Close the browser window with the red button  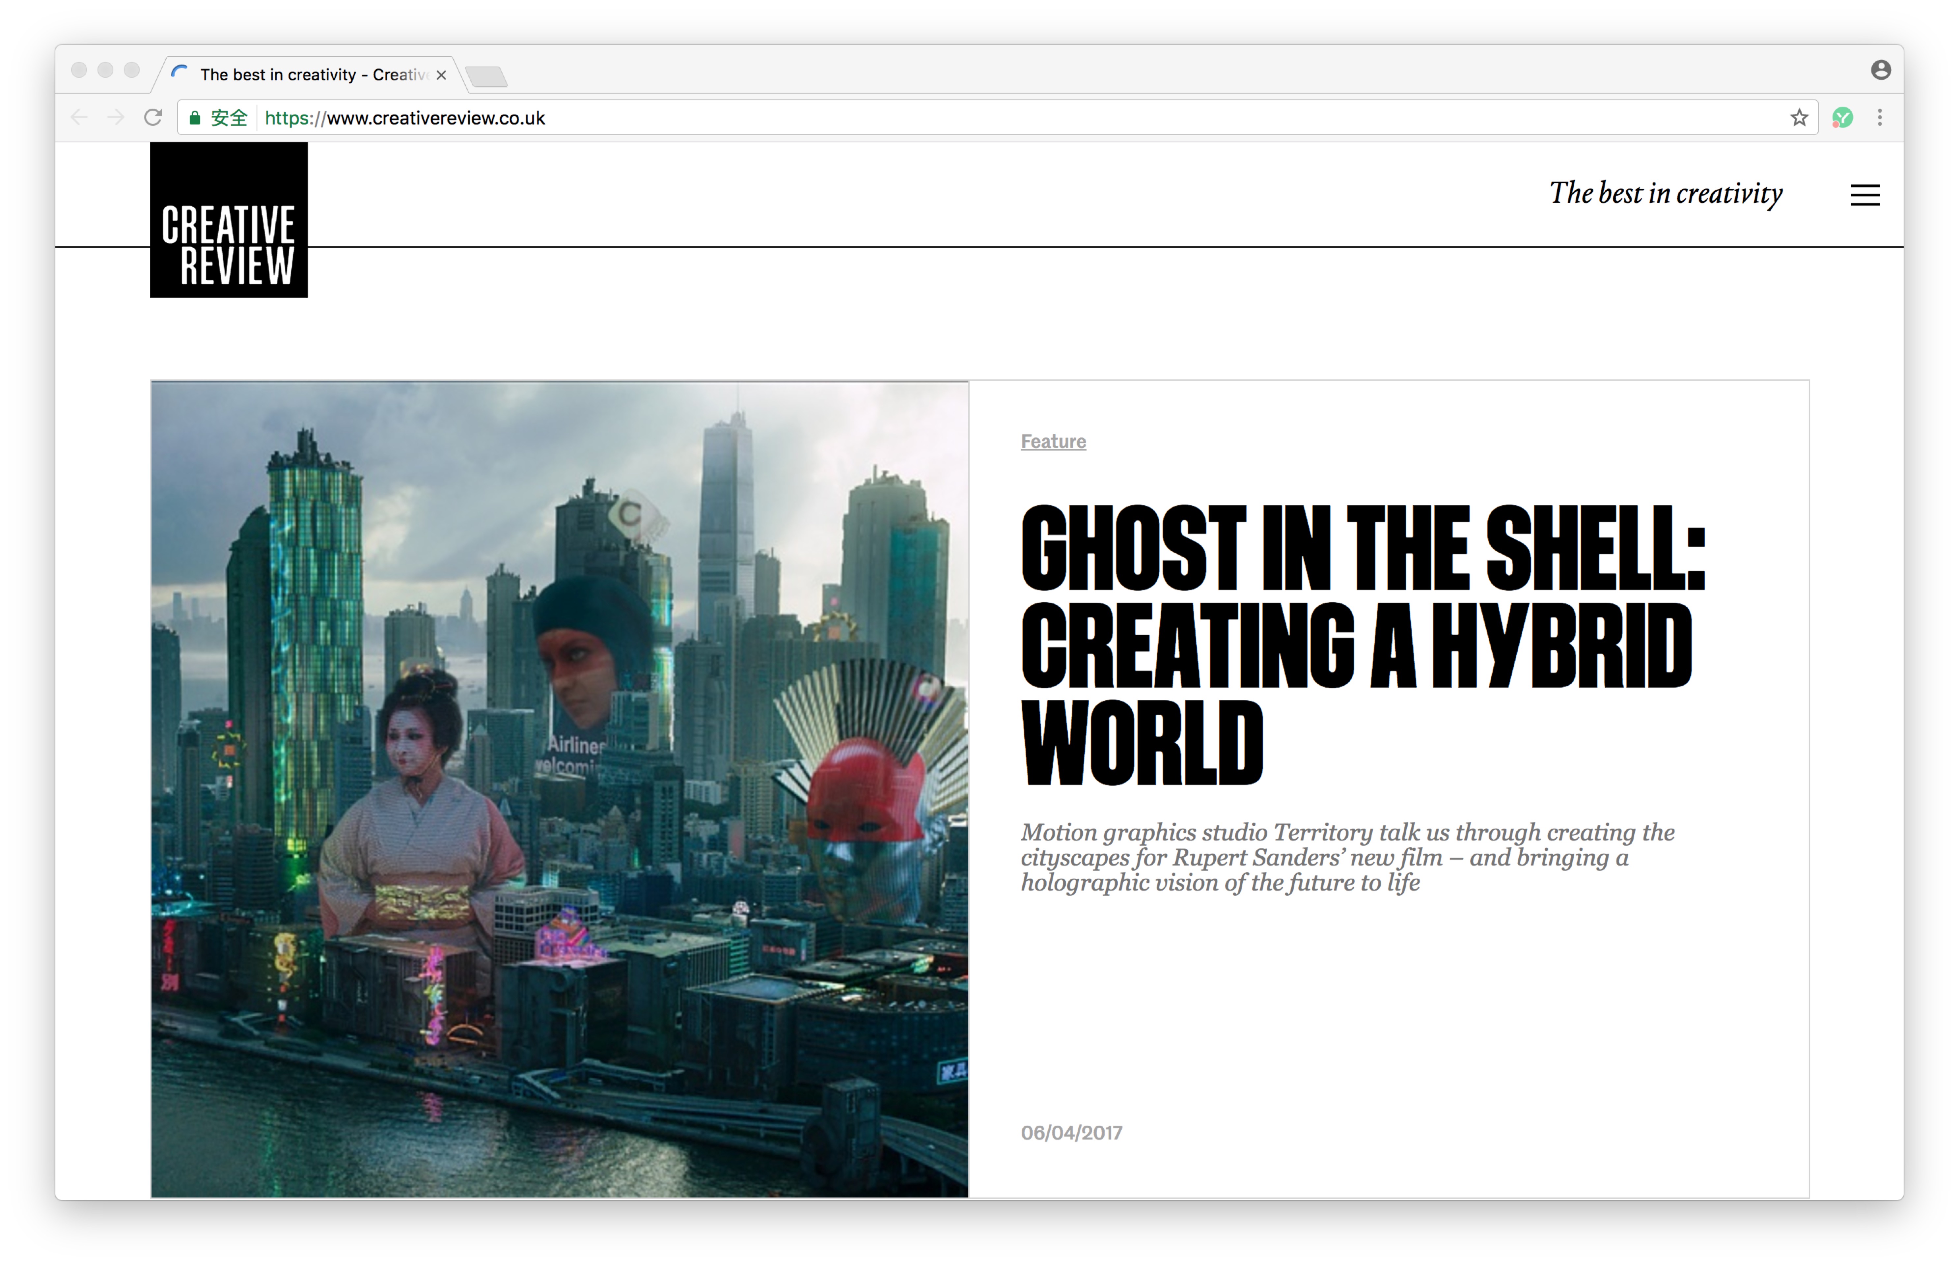[79, 70]
